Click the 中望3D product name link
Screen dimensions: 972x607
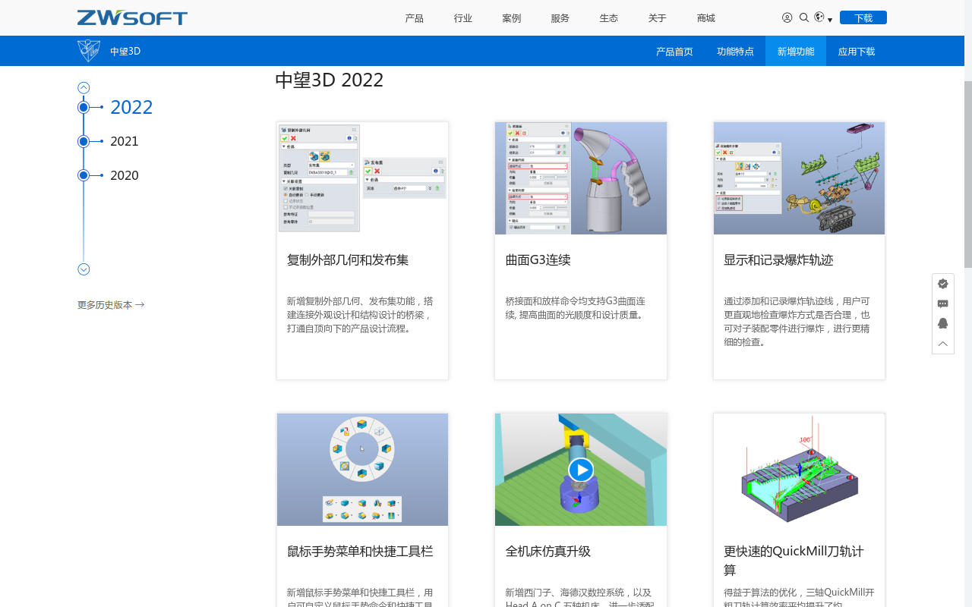pos(125,52)
